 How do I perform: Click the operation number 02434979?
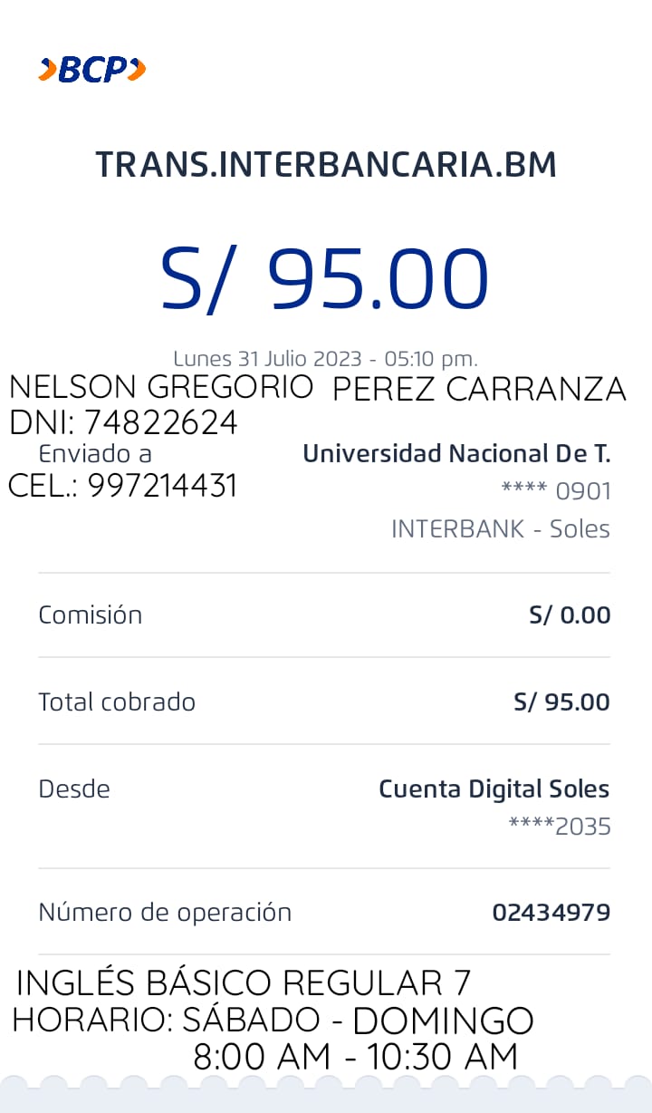pos(551,913)
